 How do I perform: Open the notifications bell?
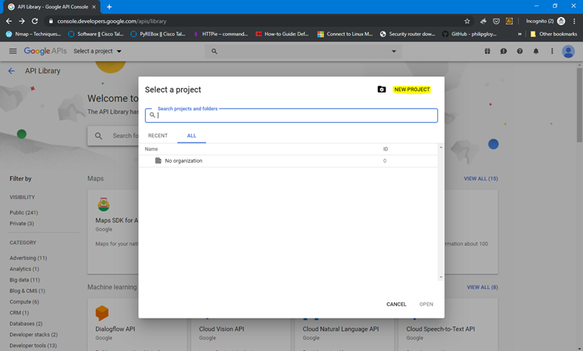[536, 52]
